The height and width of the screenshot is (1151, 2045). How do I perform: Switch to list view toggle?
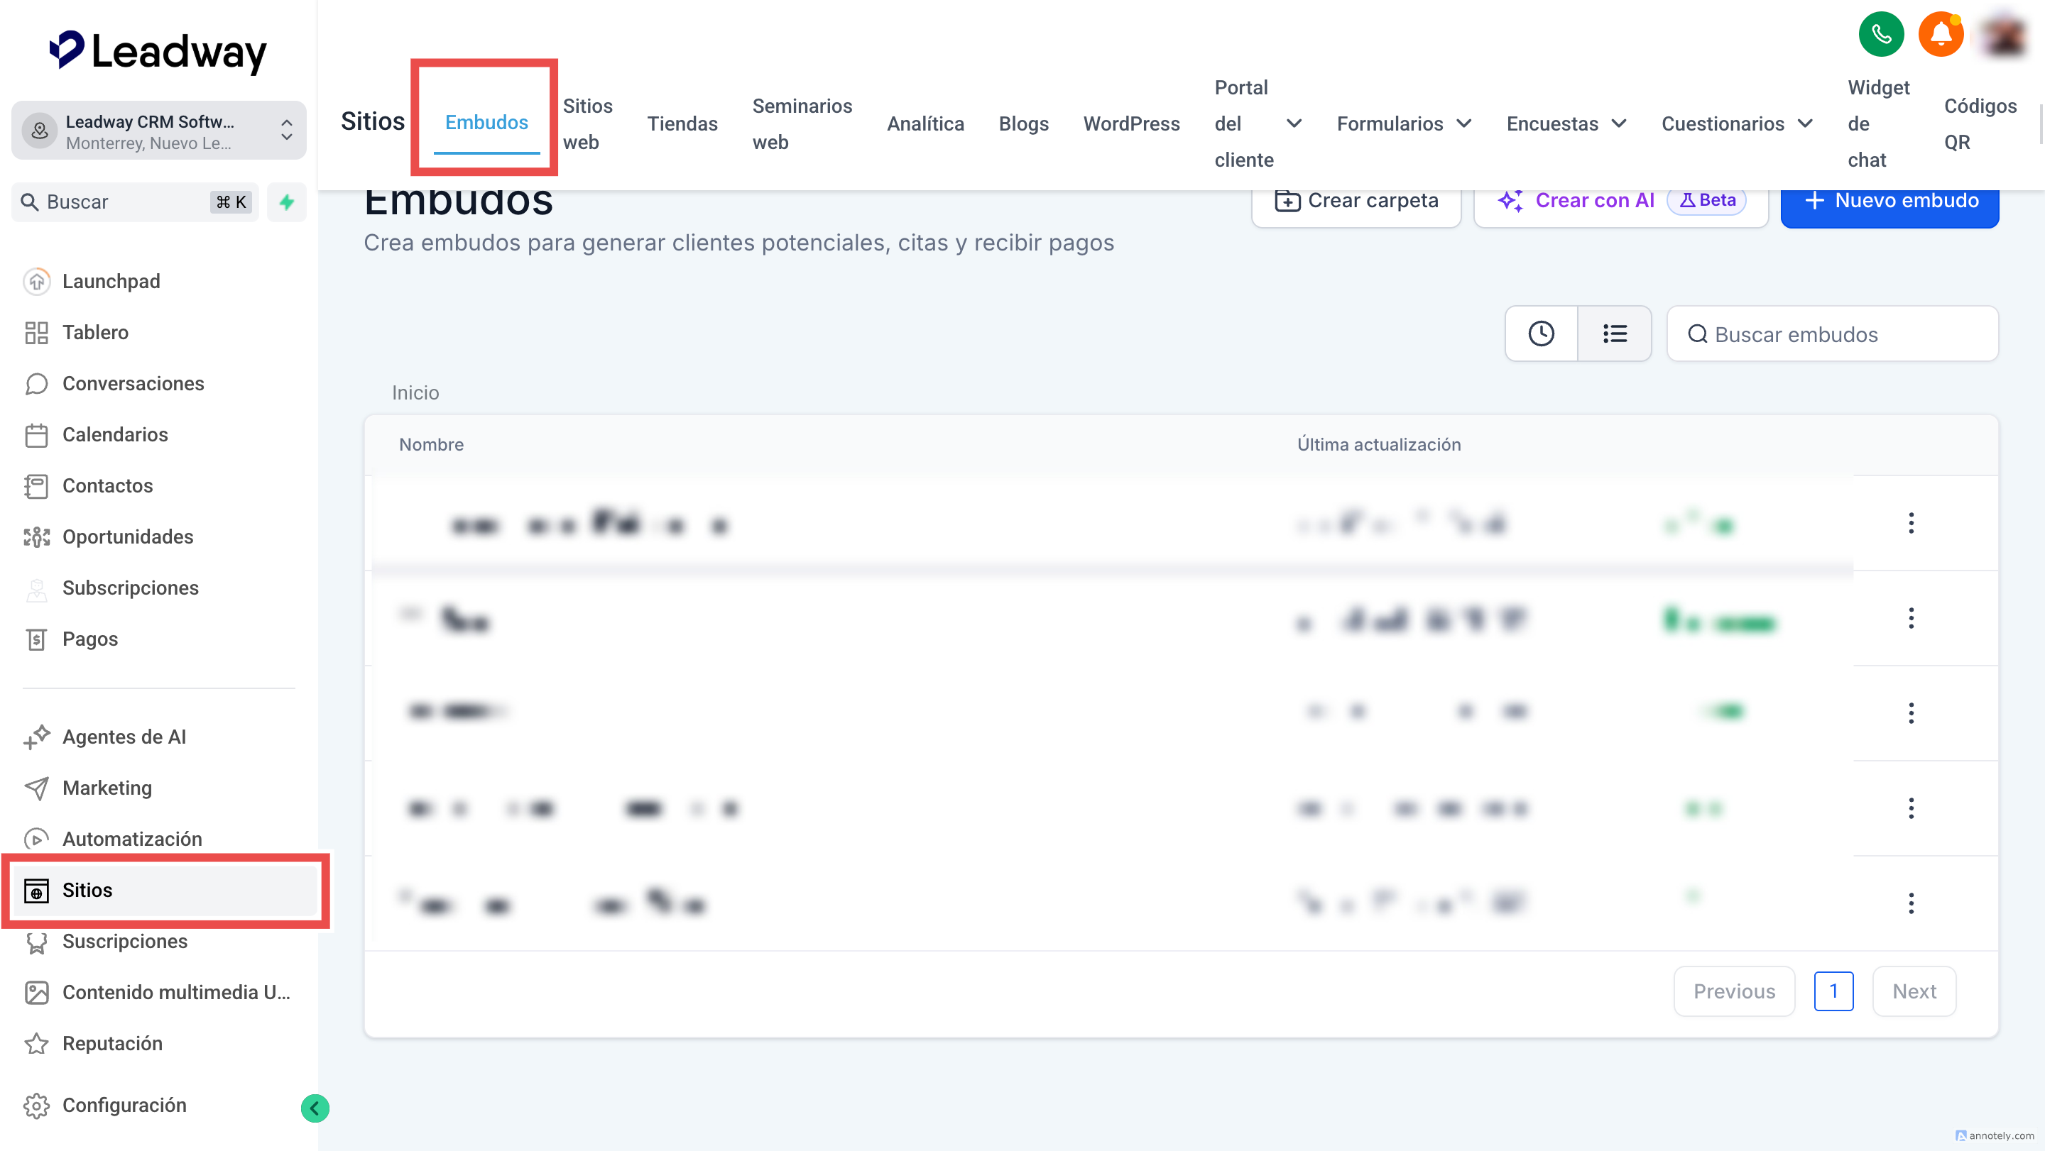1614,334
